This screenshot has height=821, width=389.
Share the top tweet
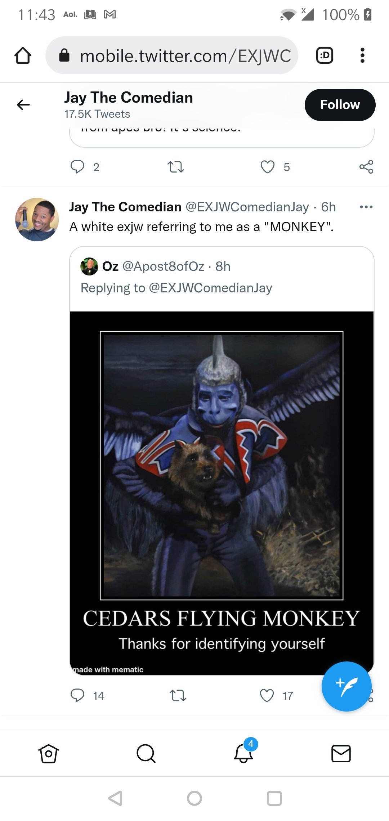pos(366,167)
